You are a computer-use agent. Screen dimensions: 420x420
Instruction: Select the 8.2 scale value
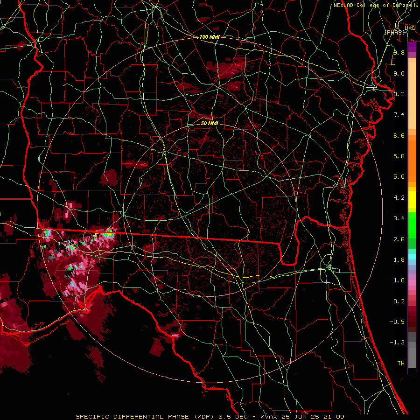[x=399, y=94]
